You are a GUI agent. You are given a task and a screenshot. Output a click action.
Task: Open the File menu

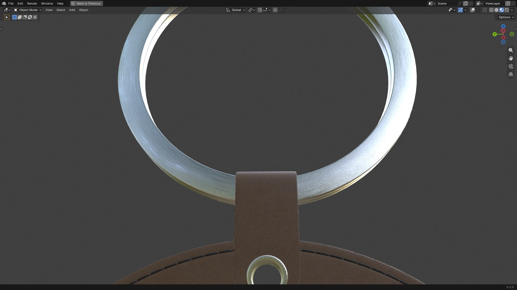[x=11, y=3]
